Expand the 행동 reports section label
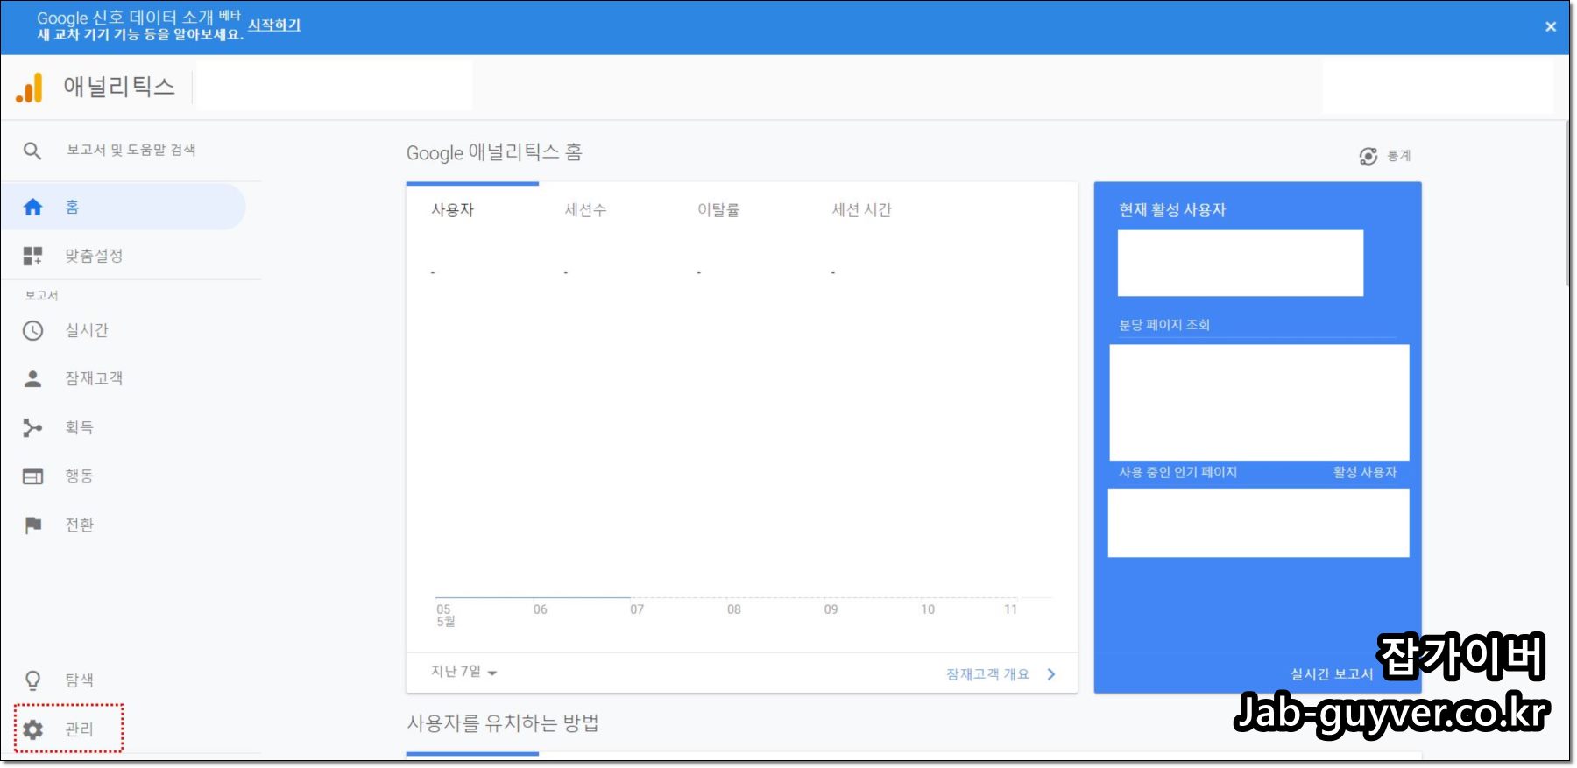Screen dimensions: 1577x768 coord(79,476)
